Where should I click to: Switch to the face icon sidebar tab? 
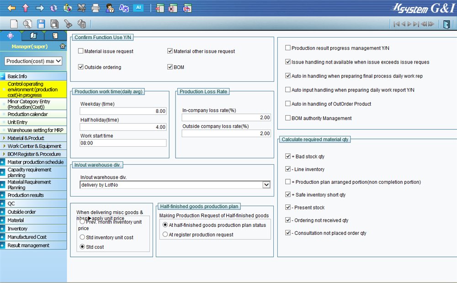[x=55, y=36]
